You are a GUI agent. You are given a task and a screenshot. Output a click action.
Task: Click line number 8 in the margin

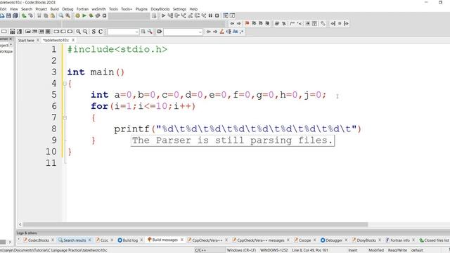54,129
